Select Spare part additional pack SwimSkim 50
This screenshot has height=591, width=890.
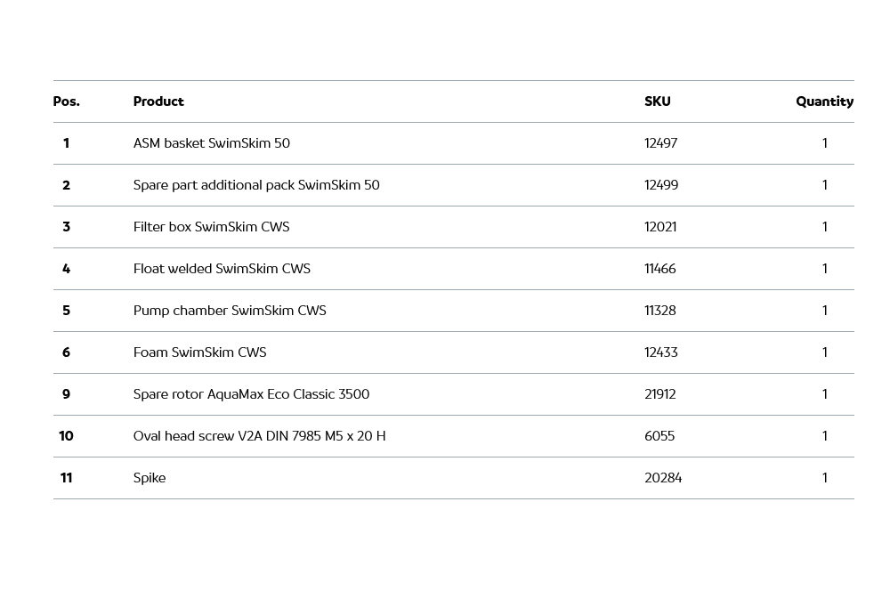(256, 185)
